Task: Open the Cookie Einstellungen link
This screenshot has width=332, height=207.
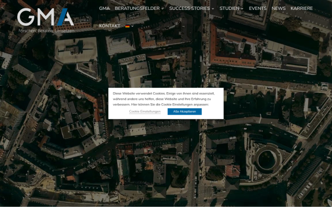Action: (145, 112)
